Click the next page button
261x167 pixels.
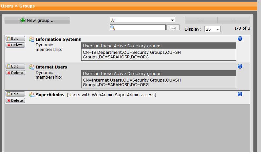[234, 20]
